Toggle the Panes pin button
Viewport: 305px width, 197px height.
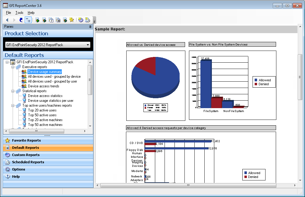(x=90, y=27)
